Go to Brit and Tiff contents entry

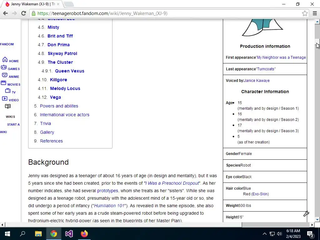coord(60,36)
